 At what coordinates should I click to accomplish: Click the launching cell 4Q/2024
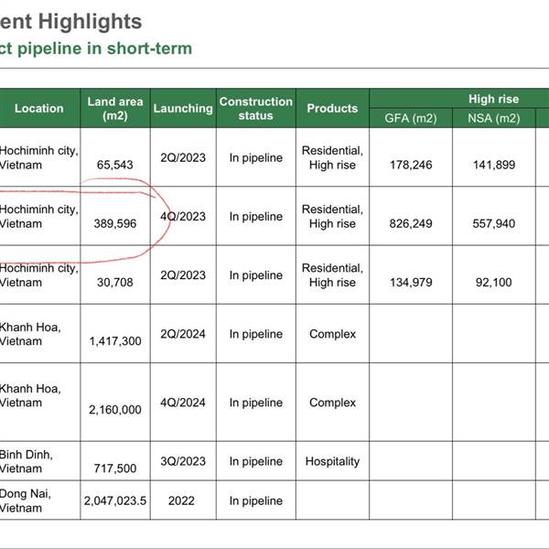pos(183,403)
